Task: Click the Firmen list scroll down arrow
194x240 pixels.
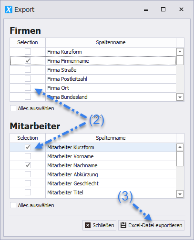Action: click(180, 97)
